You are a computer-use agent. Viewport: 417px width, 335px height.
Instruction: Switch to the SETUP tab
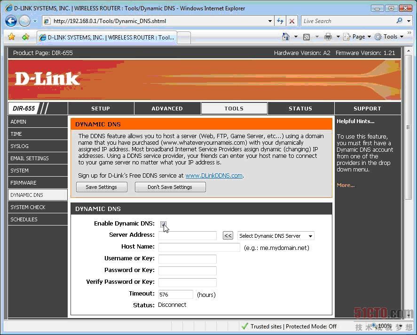coord(101,109)
